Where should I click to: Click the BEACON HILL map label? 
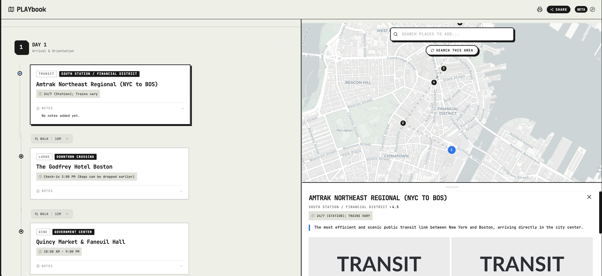click(358, 83)
